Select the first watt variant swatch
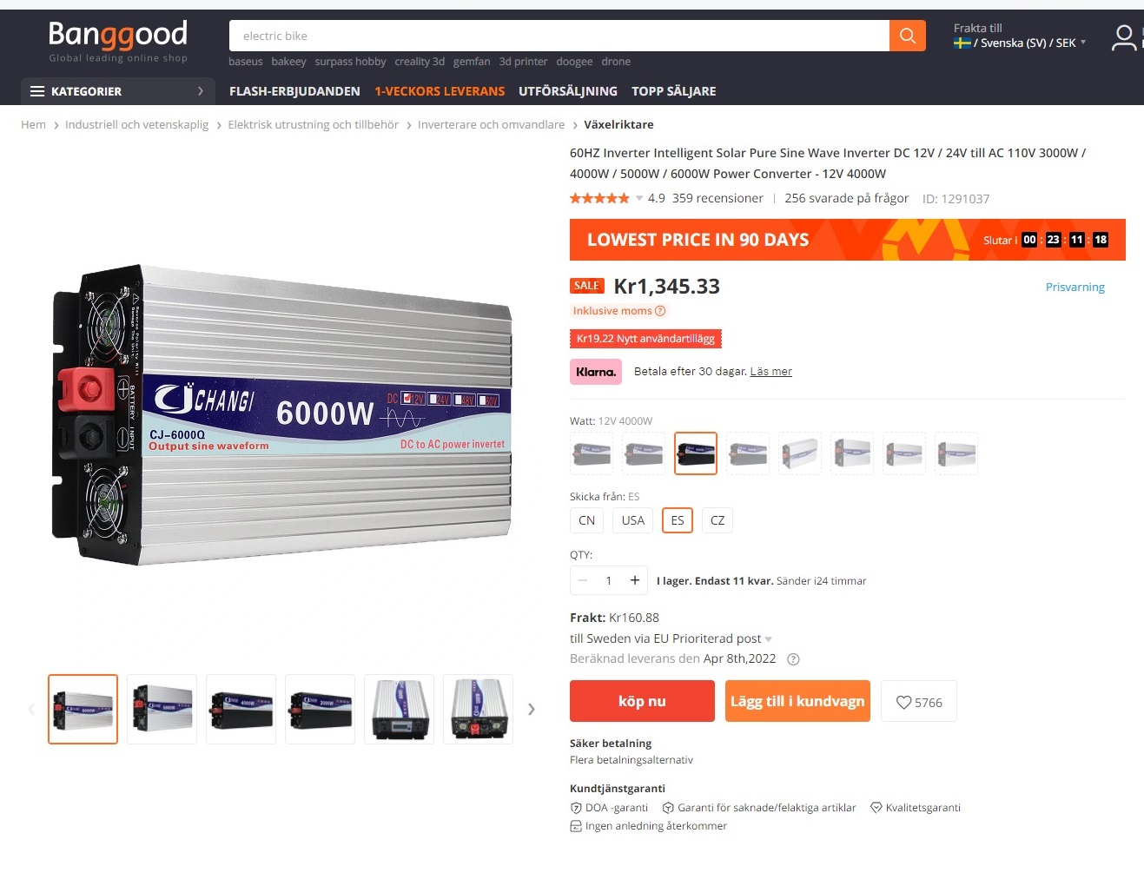This screenshot has height=873, width=1144. 592,453
